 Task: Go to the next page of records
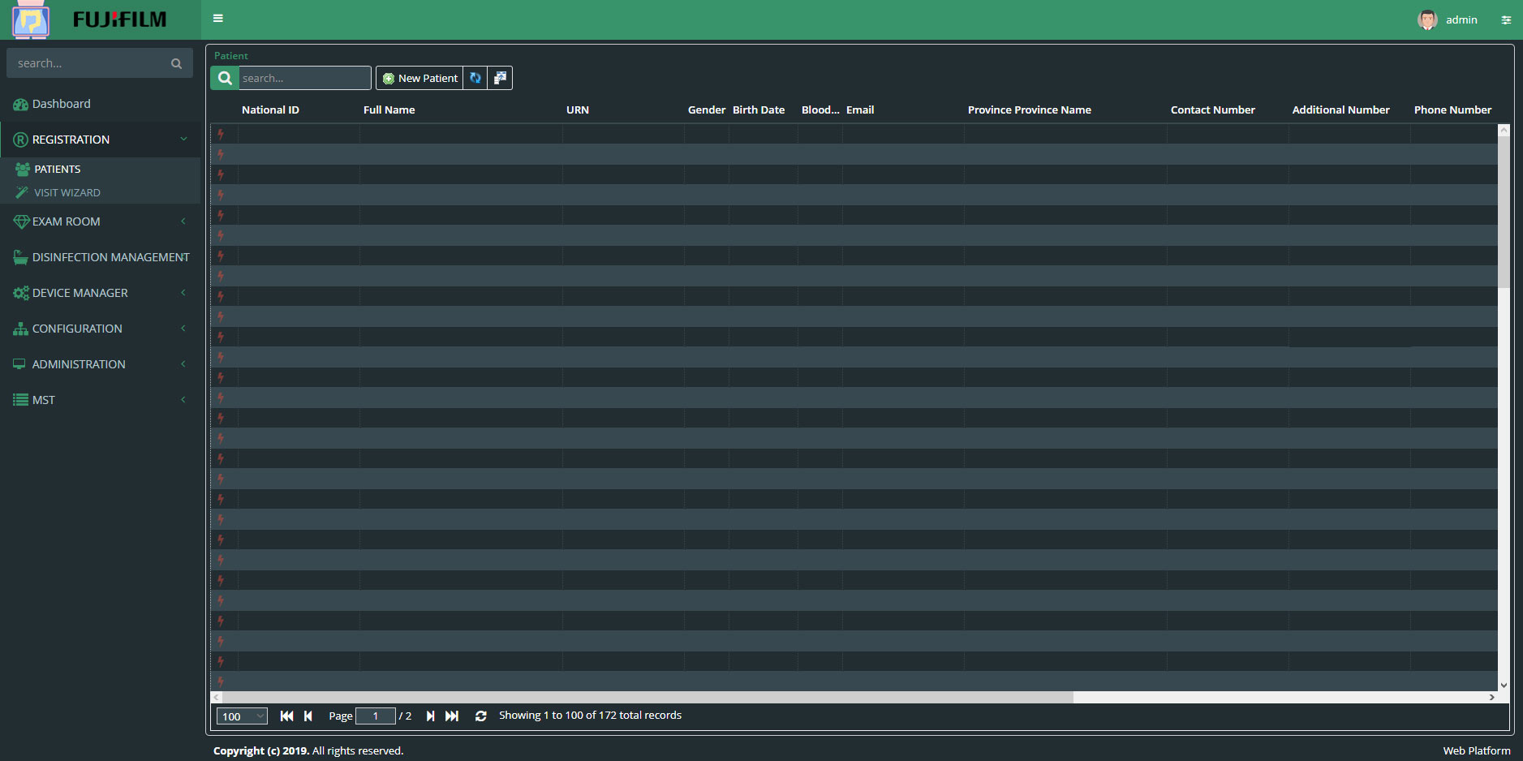(430, 716)
